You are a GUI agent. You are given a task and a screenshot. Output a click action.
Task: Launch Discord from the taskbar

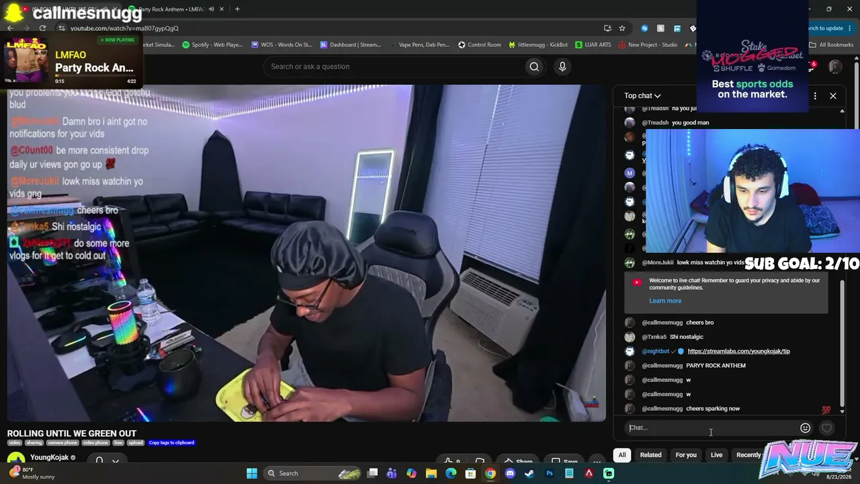(x=510, y=473)
